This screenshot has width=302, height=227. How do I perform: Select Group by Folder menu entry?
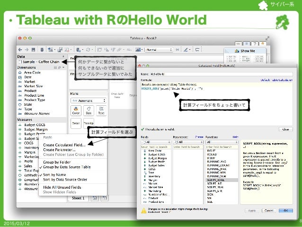[x=57, y=162]
